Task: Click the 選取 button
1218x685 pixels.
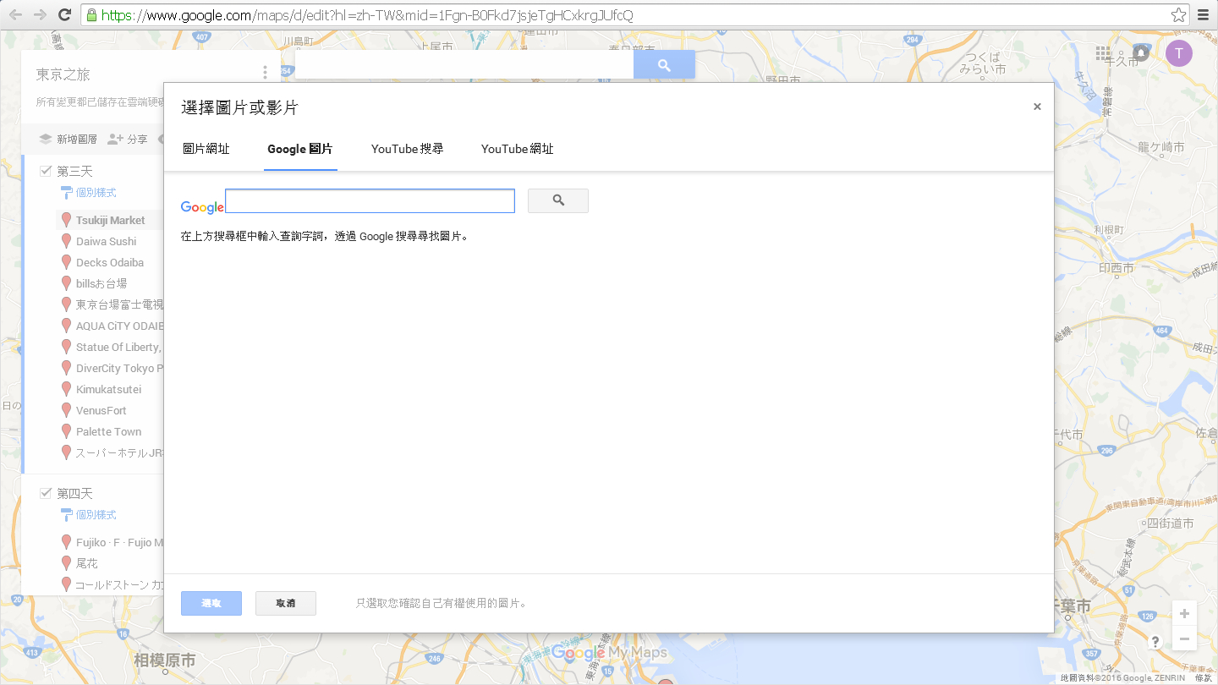Action: pos(211,603)
